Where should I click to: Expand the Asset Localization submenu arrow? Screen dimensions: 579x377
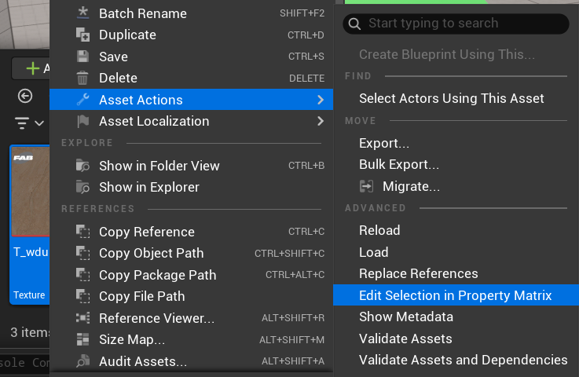tap(321, 121)
